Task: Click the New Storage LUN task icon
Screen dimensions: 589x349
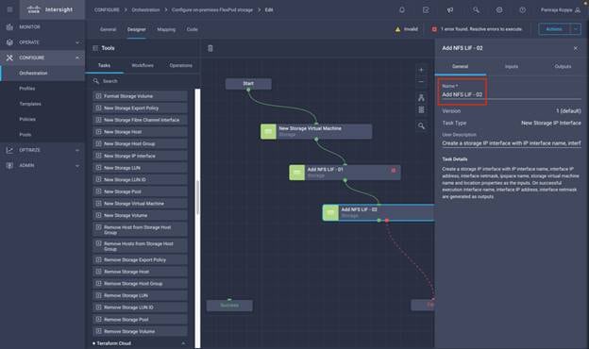Action: 98,168
